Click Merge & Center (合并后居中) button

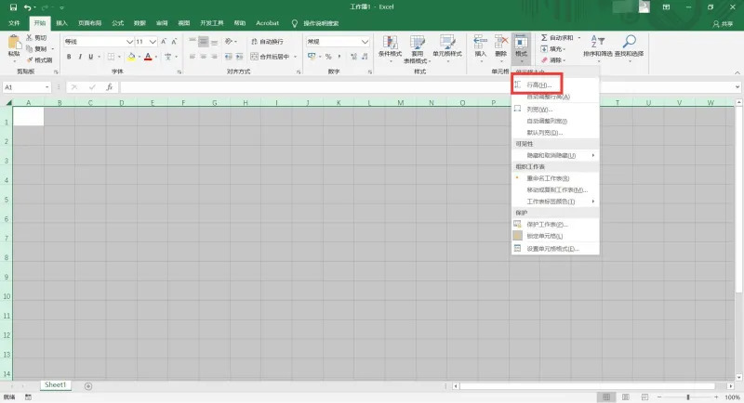click(270, 57)
